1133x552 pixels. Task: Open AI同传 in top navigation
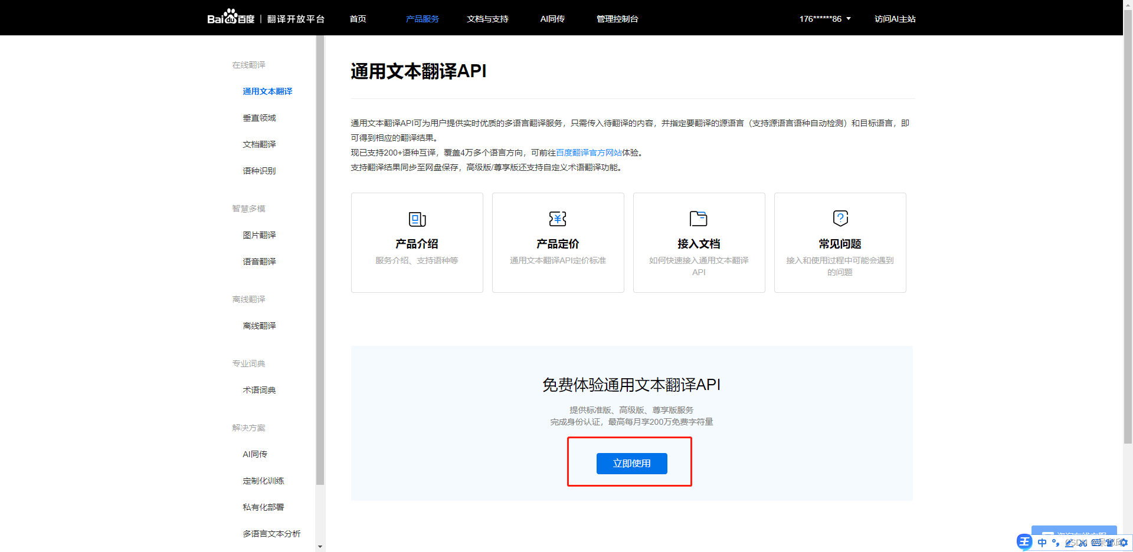[x=552, y=19]
